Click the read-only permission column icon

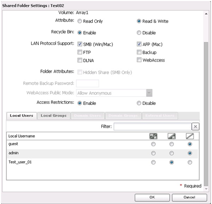pos(171,136)
